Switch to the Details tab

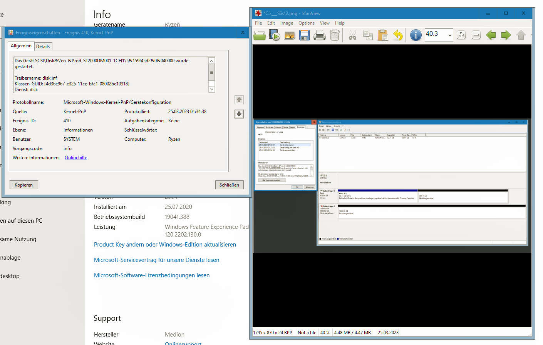tap(43, 47)
